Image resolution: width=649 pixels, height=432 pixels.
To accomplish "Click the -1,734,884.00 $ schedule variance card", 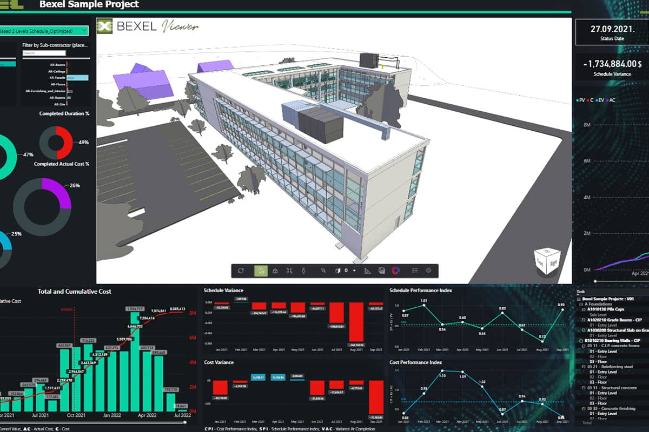I will [x=613, y=67].
